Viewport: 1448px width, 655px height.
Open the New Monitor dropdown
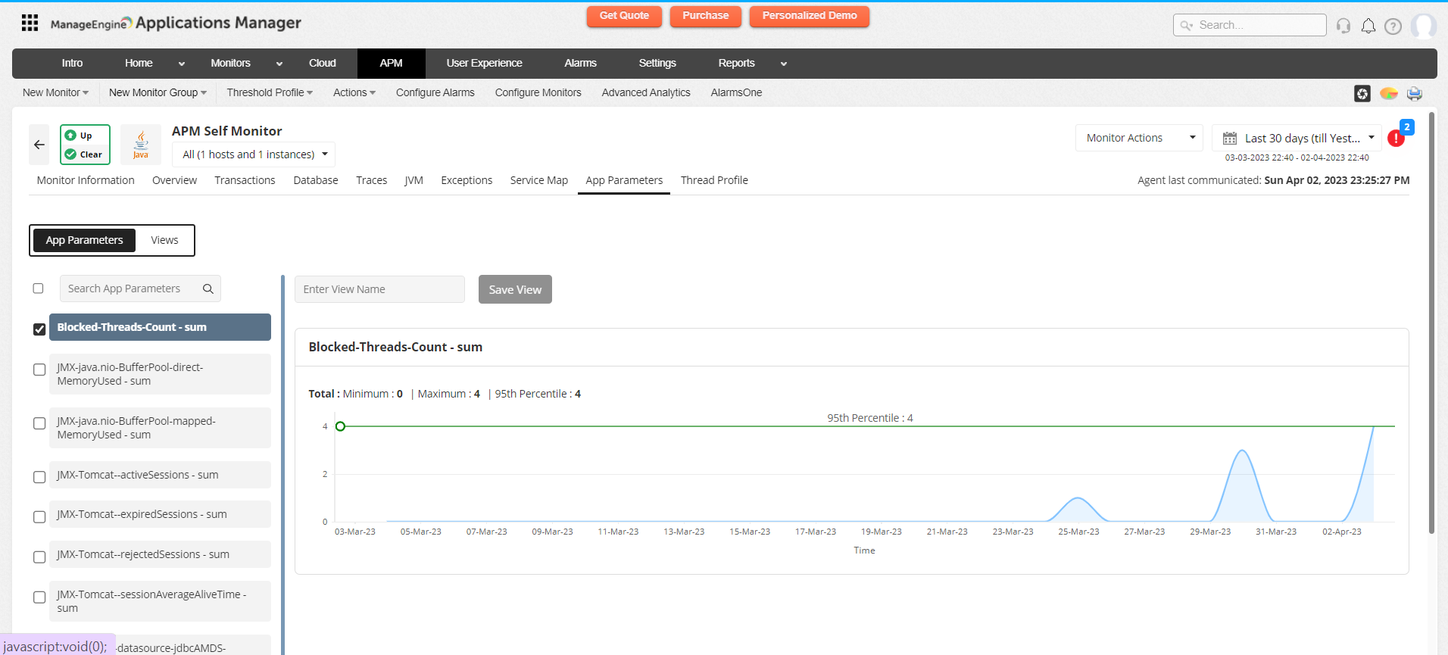click(55, 92)
